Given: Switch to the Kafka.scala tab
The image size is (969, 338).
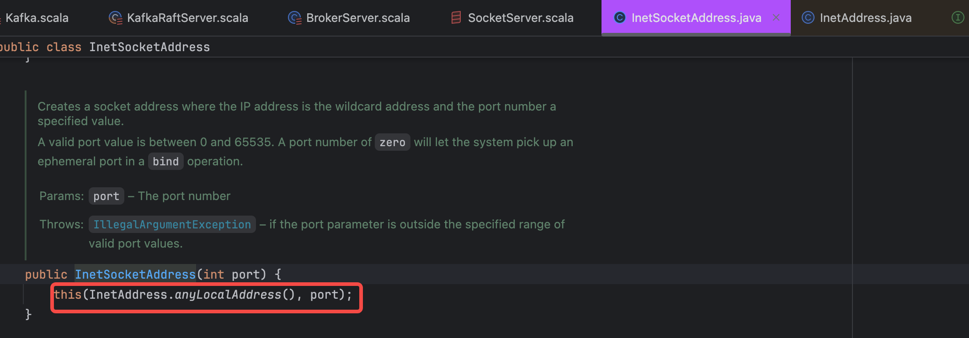Looking at the screenshot, I should (x=37, y=18).
